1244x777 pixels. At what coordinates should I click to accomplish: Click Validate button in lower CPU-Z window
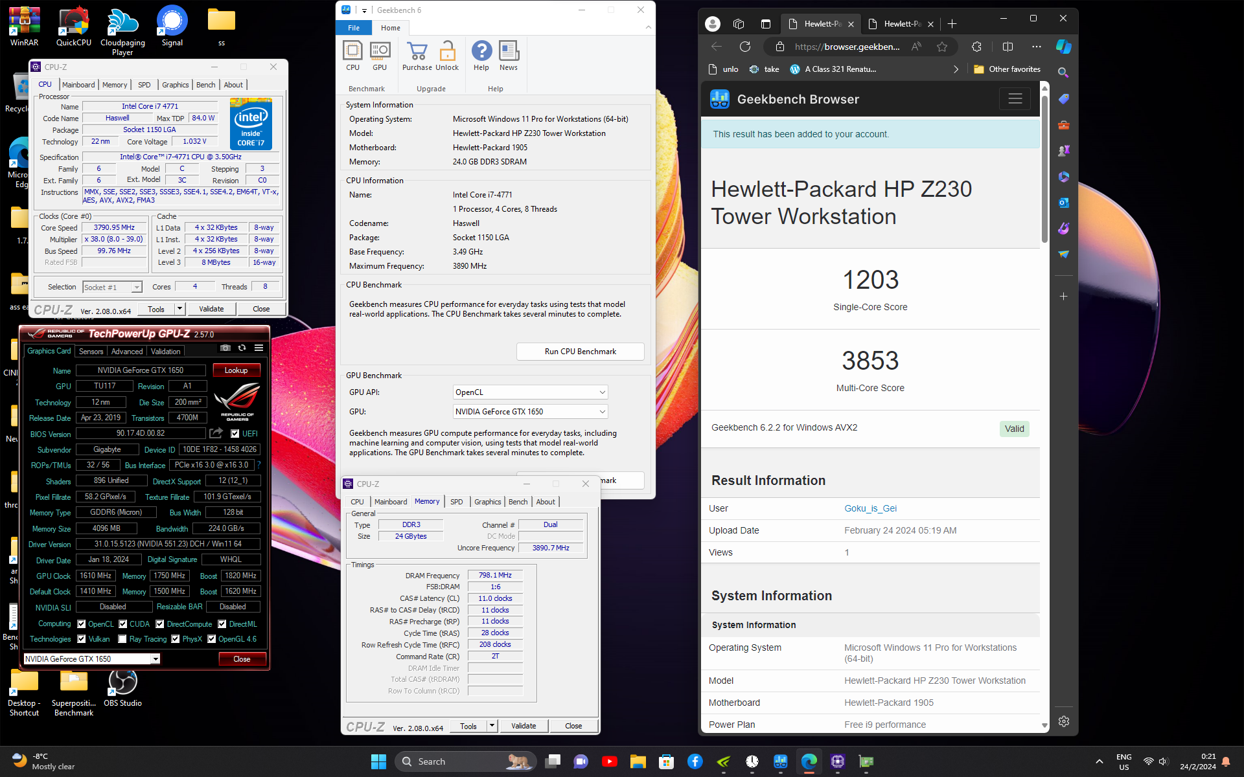[524, 726]
